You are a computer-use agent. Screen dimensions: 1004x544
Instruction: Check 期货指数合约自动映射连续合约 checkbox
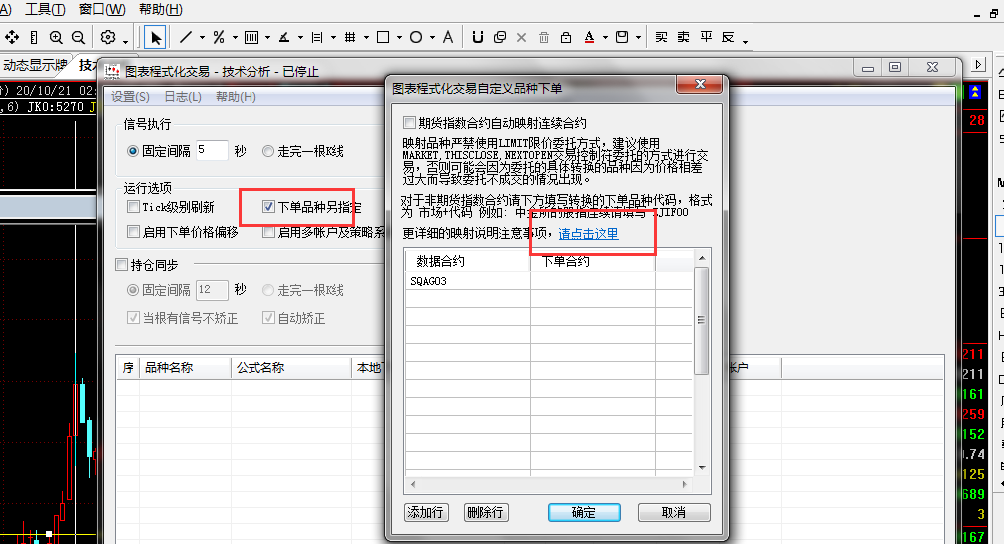[x=410, y=122]
